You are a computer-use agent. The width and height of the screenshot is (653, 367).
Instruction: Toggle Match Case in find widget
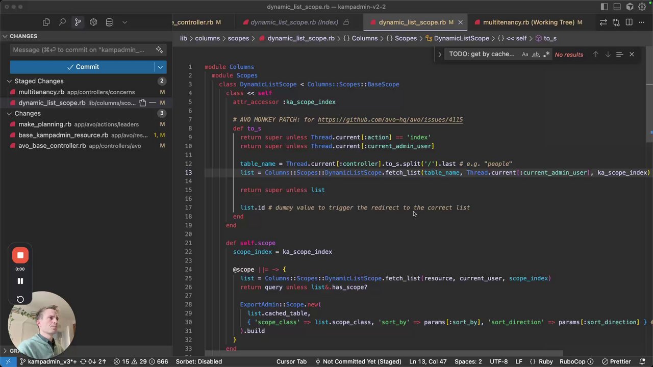[525, 54]
